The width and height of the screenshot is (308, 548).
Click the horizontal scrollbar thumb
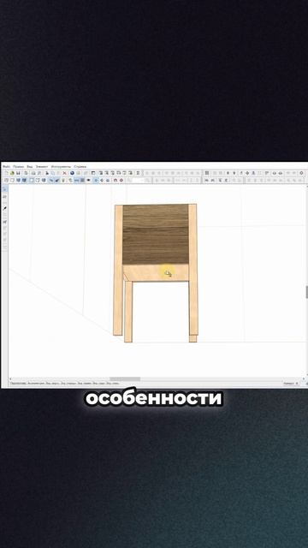tap(125, 378)
